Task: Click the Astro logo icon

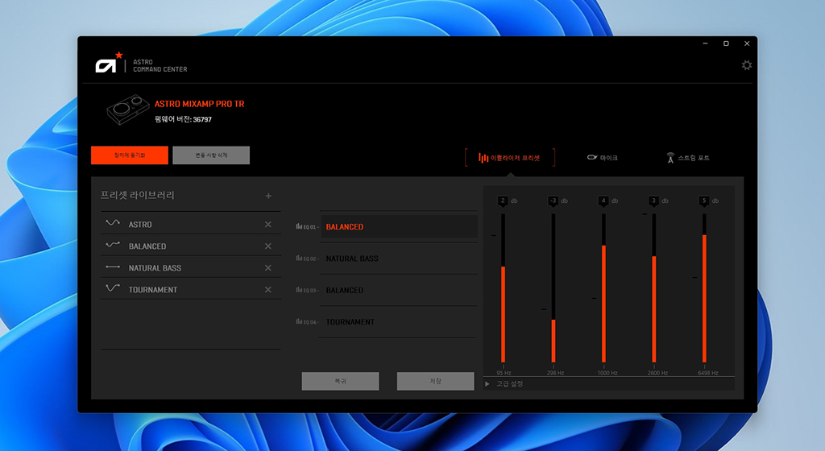Action: click(x=109, y=63)
